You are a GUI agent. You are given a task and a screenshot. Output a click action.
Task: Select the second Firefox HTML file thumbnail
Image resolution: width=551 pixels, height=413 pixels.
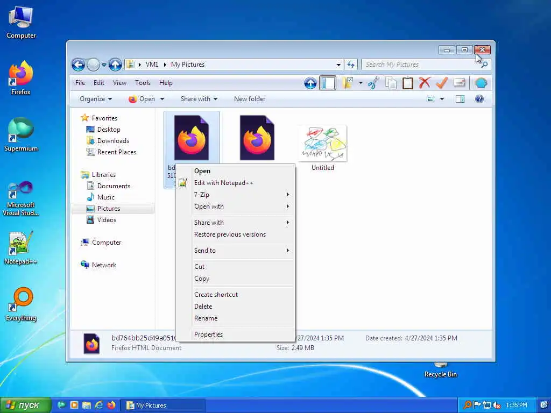pos(257,138)
